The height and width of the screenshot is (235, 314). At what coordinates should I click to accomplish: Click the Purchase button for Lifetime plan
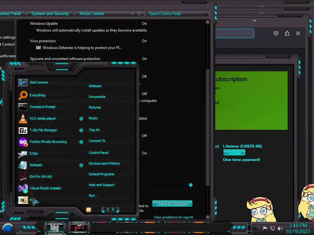[234, 153]
